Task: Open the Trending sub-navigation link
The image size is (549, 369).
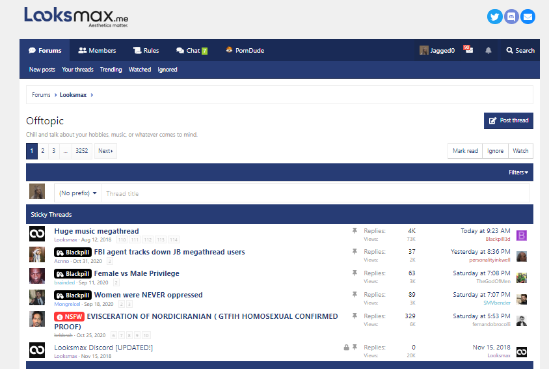Action: coord(111,70)
